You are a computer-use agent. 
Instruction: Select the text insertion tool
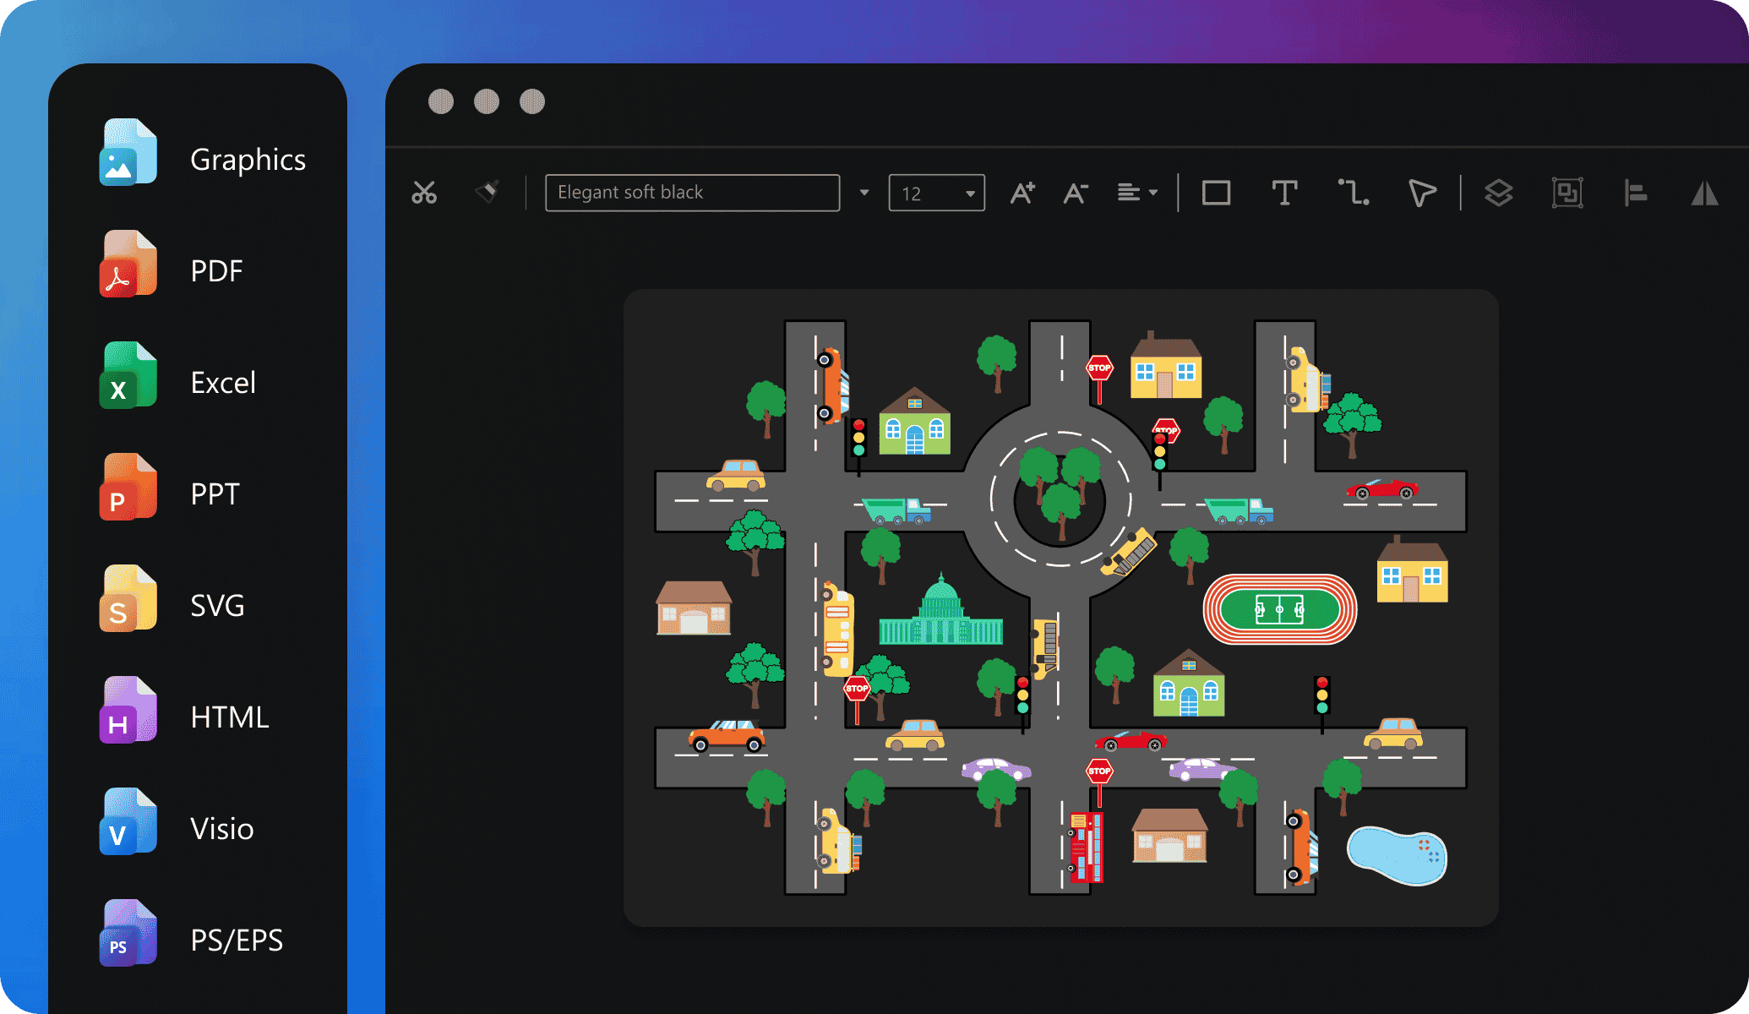1283,191
